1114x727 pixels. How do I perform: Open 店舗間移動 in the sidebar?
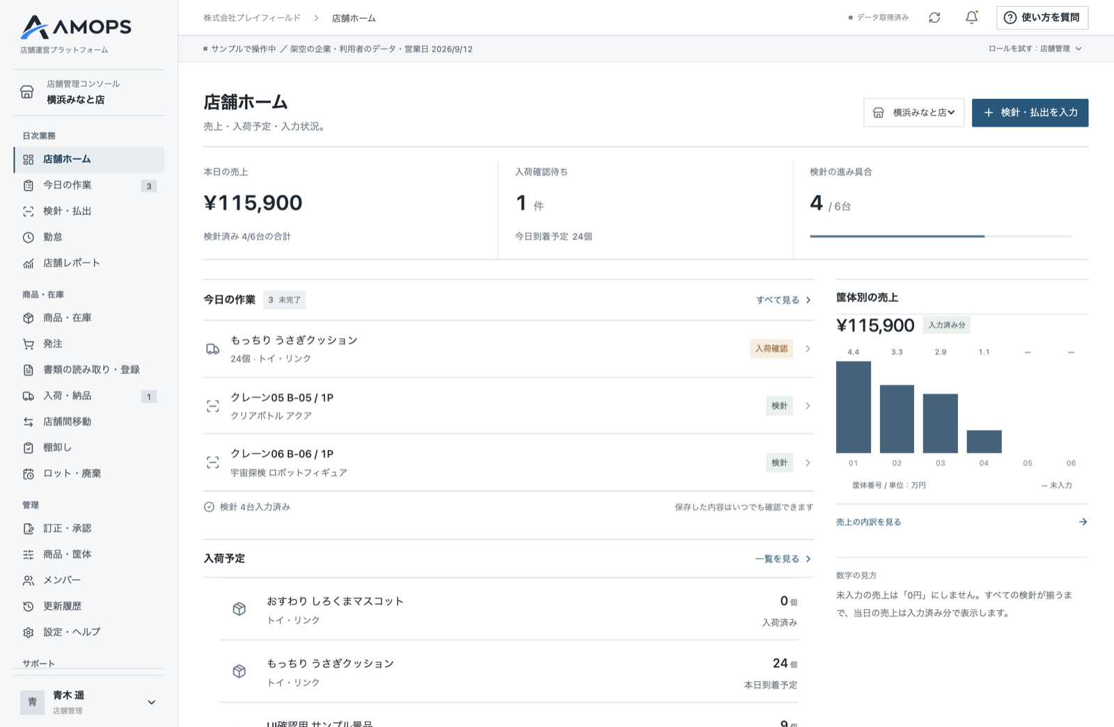click(89, 422)
